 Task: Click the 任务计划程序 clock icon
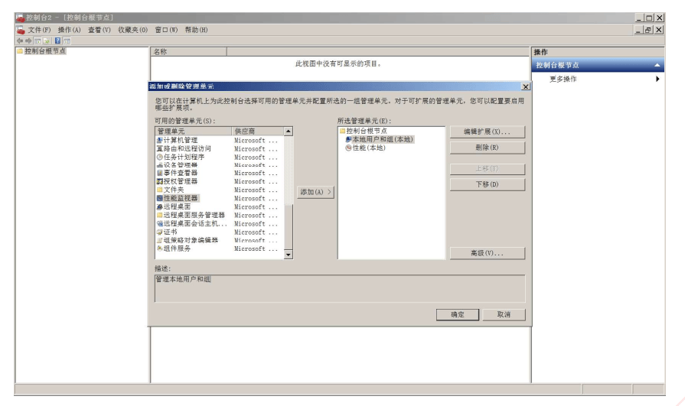[x=159, y=157]
